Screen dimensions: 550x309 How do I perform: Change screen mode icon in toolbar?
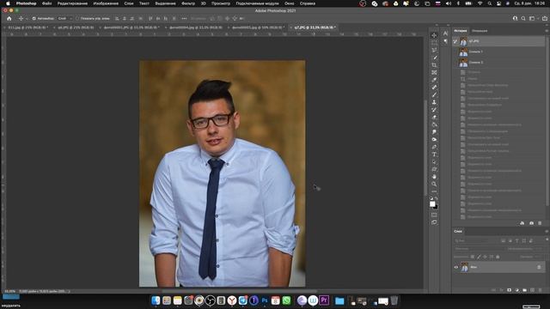[434, 222]
